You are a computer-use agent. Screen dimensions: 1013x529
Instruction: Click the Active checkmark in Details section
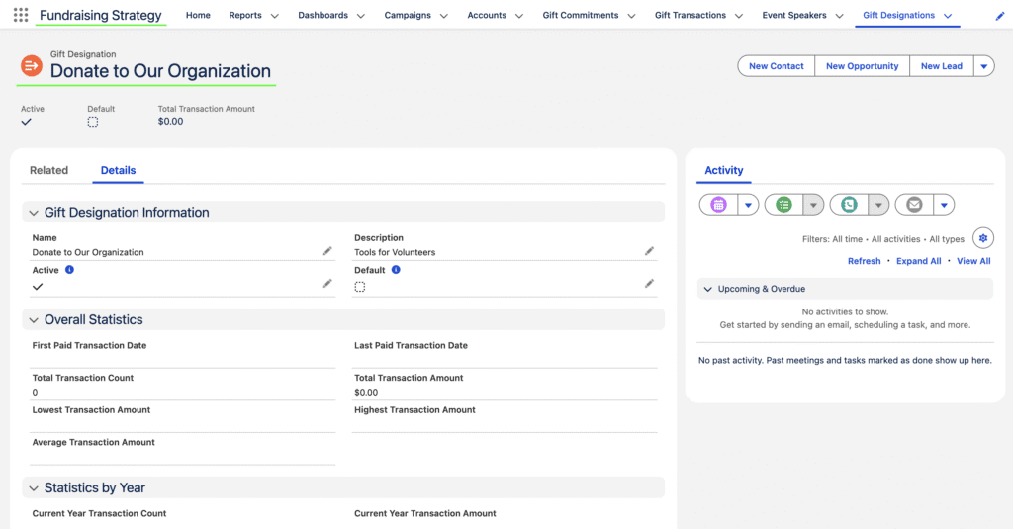click(x=38, y=286)
